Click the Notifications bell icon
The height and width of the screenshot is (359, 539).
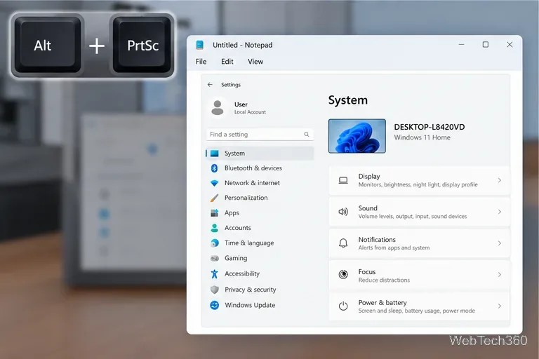tap(343, 243)
